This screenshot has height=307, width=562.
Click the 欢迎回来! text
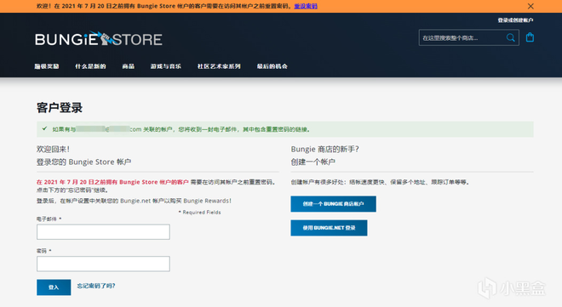tap(53, 149)
